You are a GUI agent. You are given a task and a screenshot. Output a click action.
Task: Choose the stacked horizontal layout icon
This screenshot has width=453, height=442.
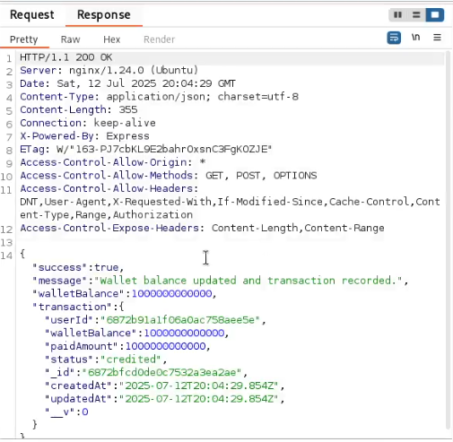point(416,14)
